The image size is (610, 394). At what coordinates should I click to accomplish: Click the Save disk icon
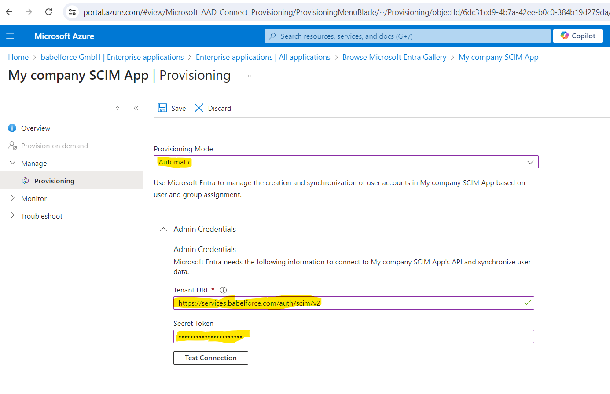coord(162,108)
